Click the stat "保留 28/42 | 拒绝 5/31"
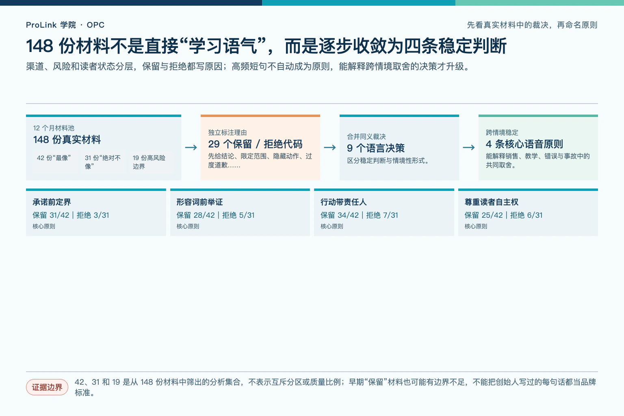Viewport: 624px width, 416px height. click(216, 215)
